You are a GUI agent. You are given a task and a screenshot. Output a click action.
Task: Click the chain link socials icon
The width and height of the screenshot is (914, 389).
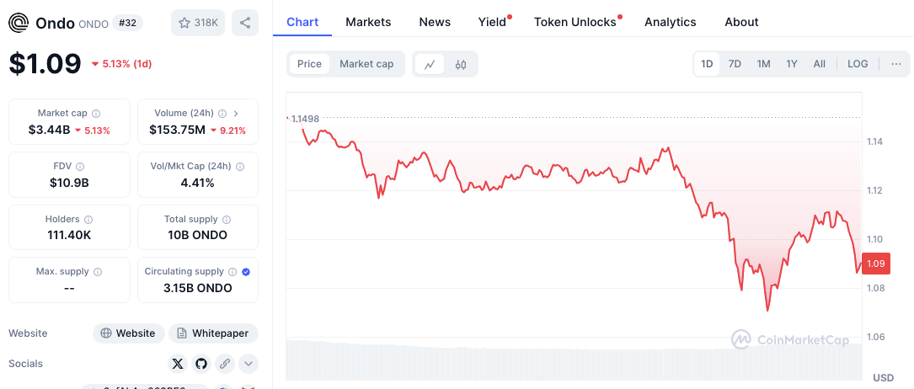click(224, 364)
